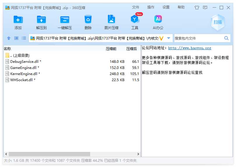
Task: Select the .. (上级目录) parent folder row
Action: click(72, 55)
